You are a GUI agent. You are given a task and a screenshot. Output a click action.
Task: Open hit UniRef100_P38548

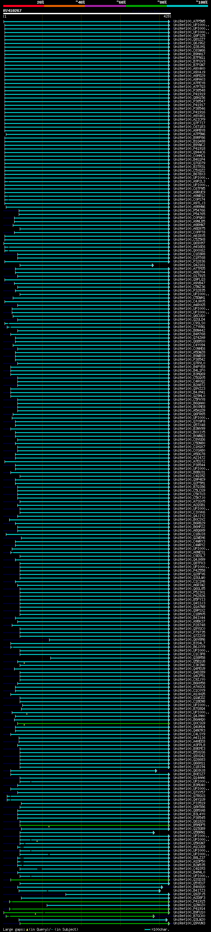pyautogui.click(x=189, y=91)
